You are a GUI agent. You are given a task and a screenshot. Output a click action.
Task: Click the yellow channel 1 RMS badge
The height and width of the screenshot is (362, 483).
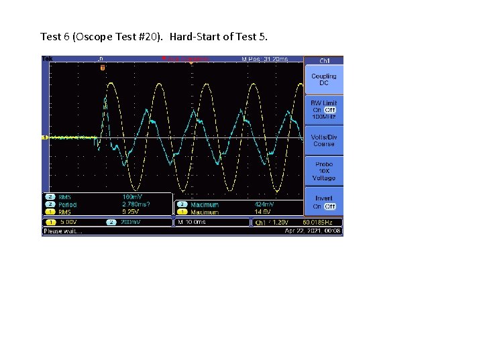point(50,212)
